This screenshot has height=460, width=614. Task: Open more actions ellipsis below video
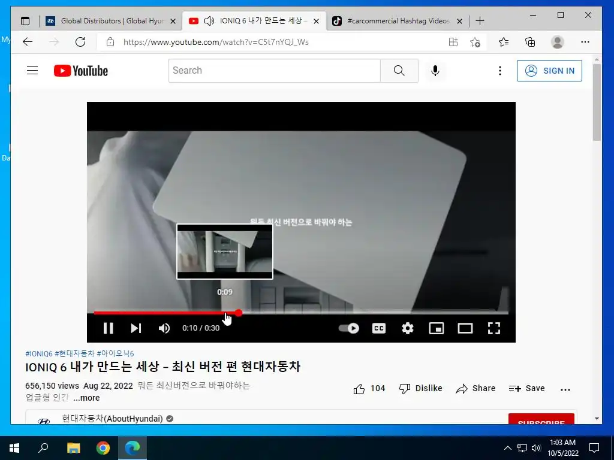565,389
